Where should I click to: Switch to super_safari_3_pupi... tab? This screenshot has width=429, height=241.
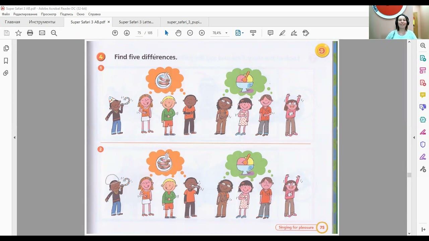point(184,22)
